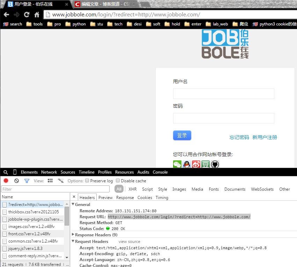Filter requests by WebSockets
The width and height of the screenshot is (297, 267).
tap(262, 189)
